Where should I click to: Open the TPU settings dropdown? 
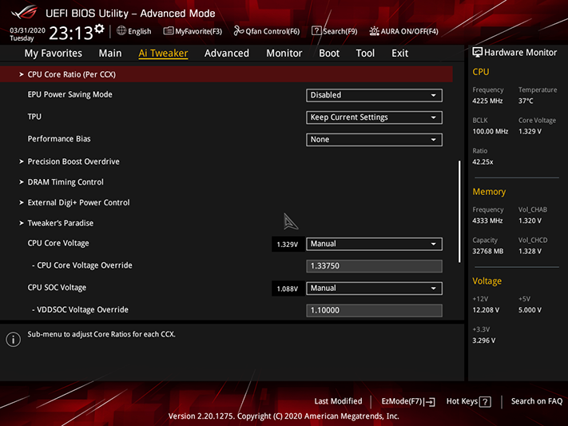coord(374,117)
